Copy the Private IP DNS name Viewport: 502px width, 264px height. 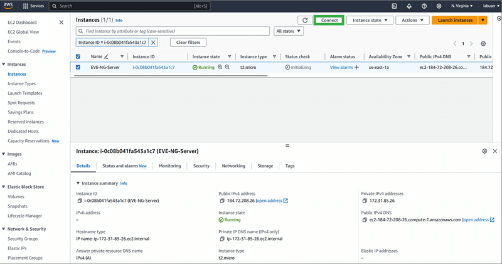(222, 239)
